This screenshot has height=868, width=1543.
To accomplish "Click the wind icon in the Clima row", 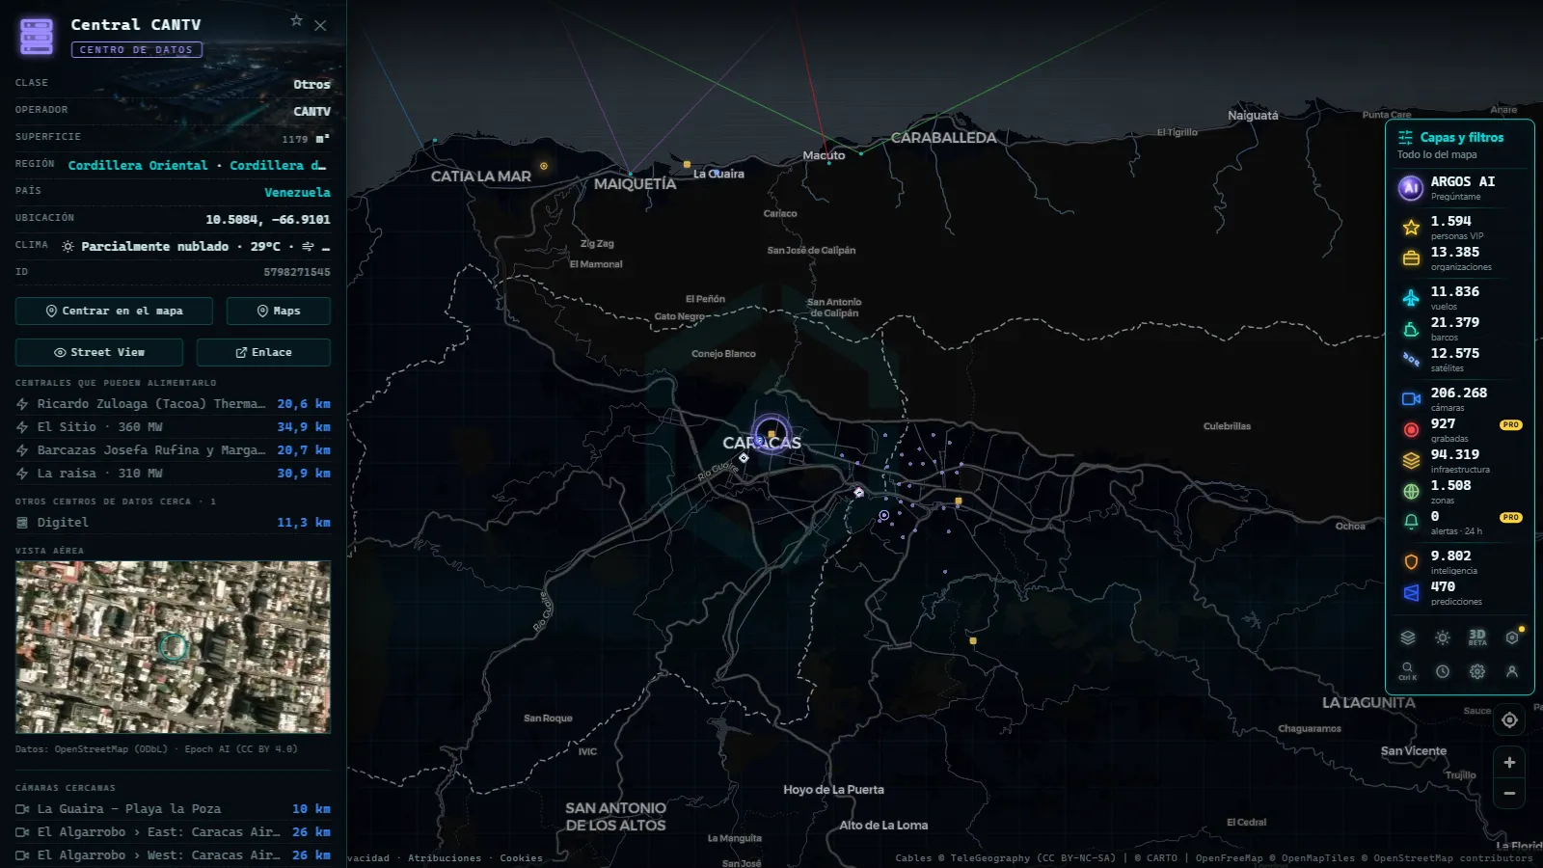I will 309,247.
